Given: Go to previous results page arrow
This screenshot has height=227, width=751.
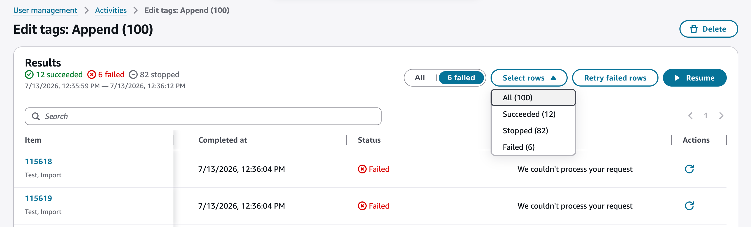Looking at the screenshot, I should pos(690,116).
